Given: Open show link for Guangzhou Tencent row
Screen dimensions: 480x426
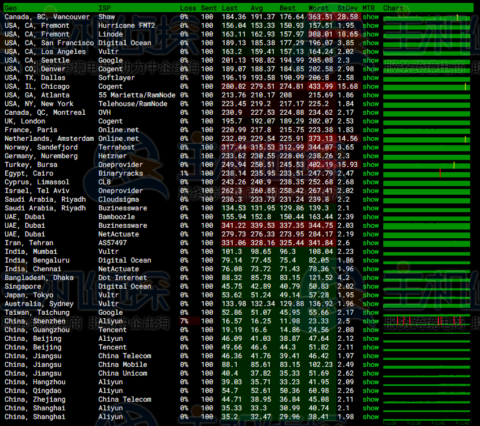Looking at the screenshot, I should (x=371, y=330).
